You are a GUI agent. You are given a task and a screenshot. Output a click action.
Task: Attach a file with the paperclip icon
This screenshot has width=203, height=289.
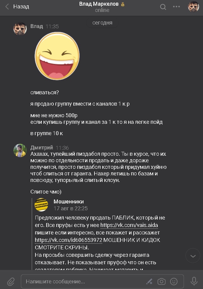[11, 282]
